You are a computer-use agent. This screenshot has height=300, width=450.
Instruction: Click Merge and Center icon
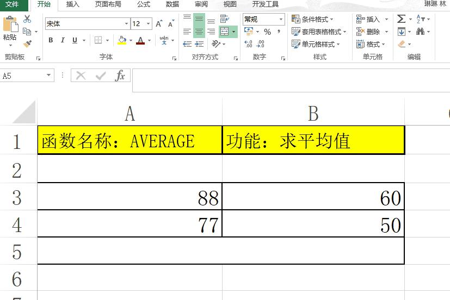point(224,32)
